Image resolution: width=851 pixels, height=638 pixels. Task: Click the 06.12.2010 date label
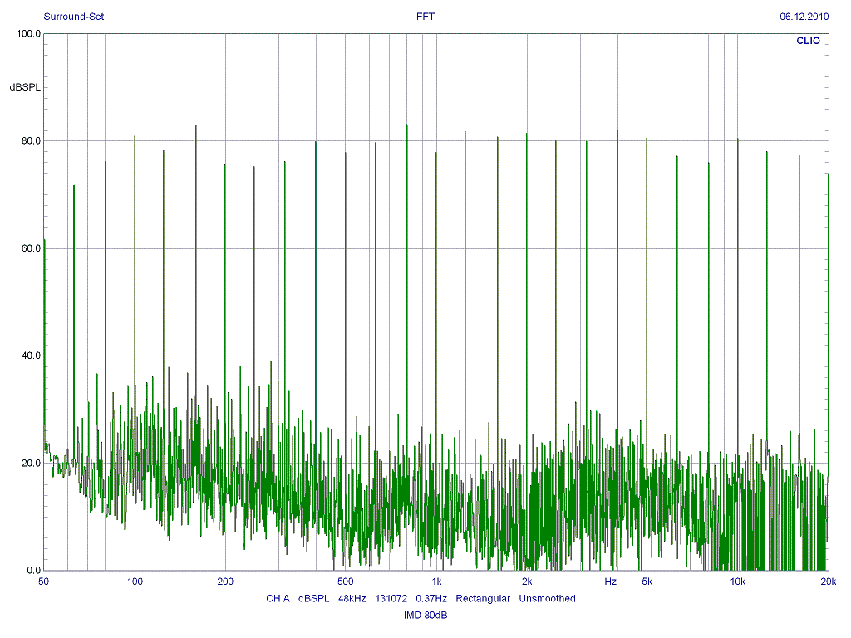pos(803,17)
